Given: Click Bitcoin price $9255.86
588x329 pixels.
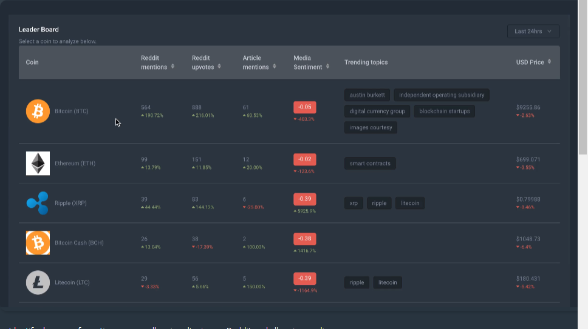Looking at the screenshot, I should (528, 107).
